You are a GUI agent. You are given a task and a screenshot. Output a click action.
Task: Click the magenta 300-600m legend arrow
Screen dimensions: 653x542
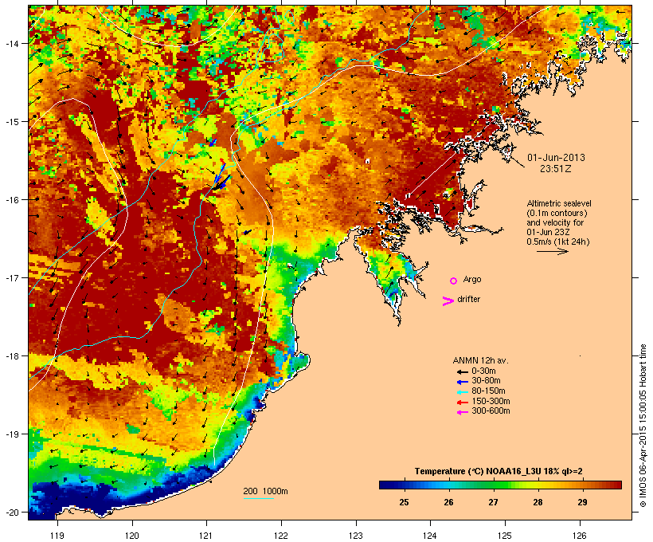pos(463,412)
